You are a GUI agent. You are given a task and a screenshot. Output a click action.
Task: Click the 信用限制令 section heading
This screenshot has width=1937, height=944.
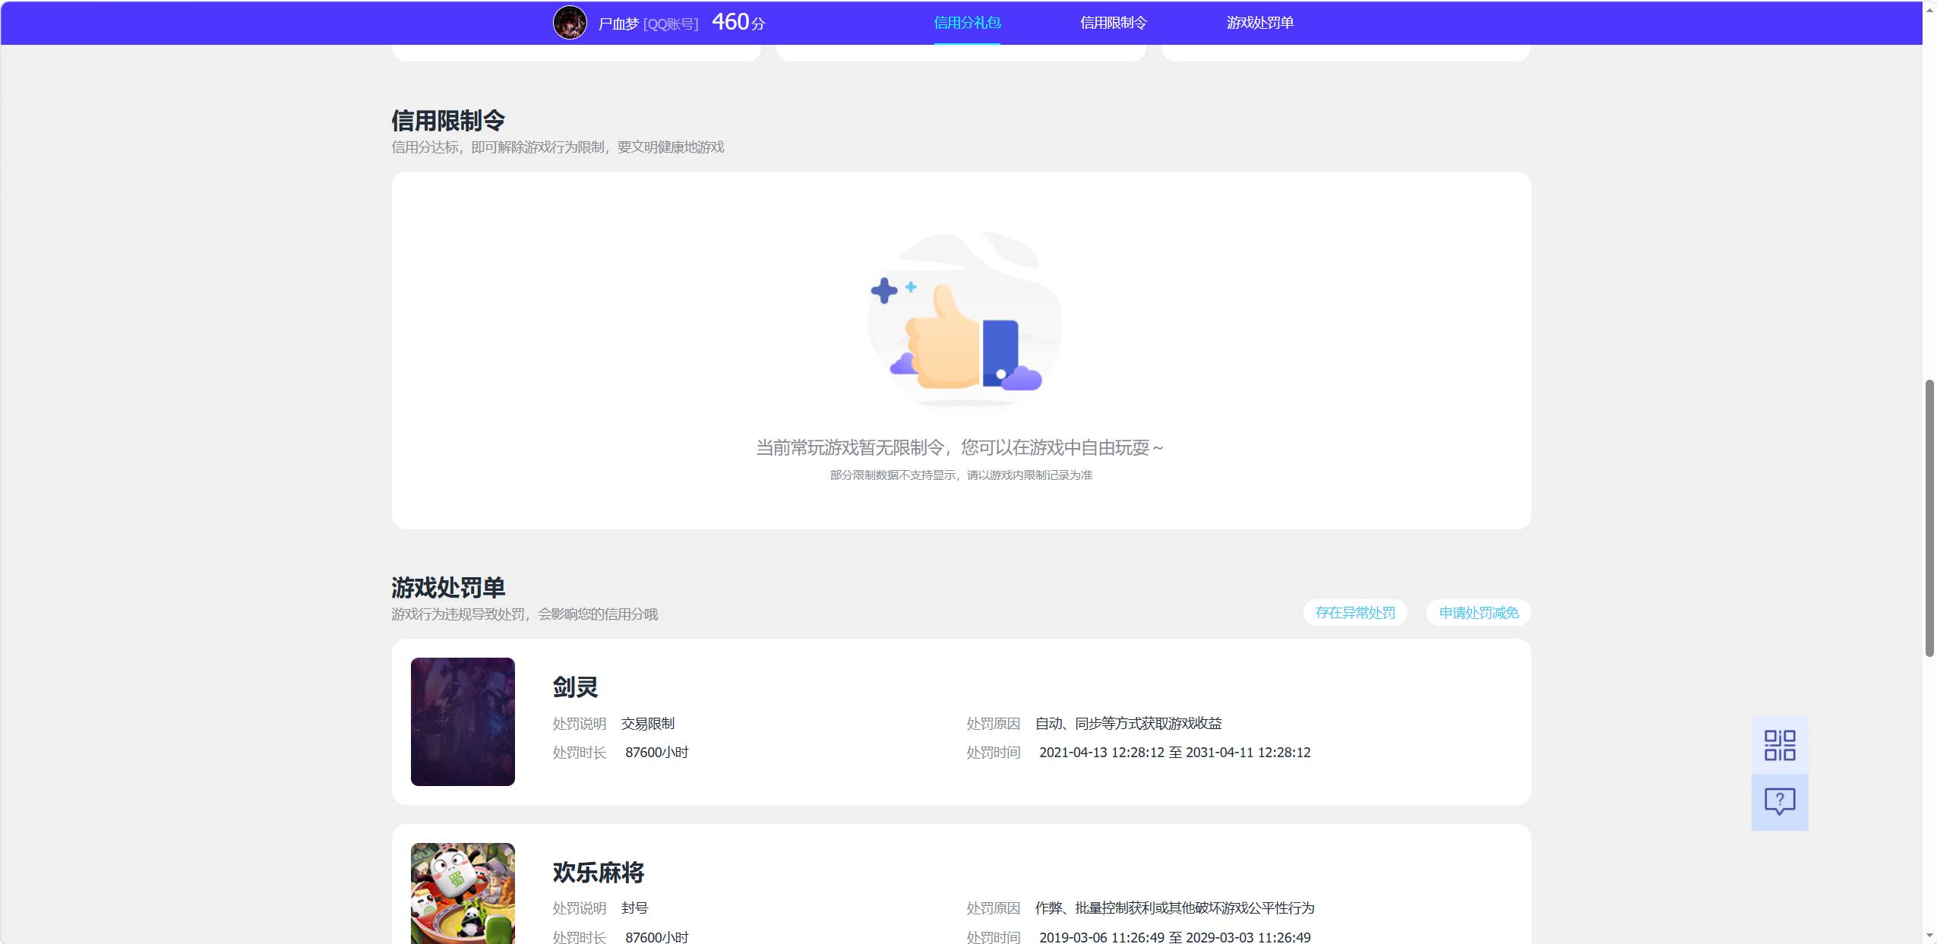tap(448, 121)
